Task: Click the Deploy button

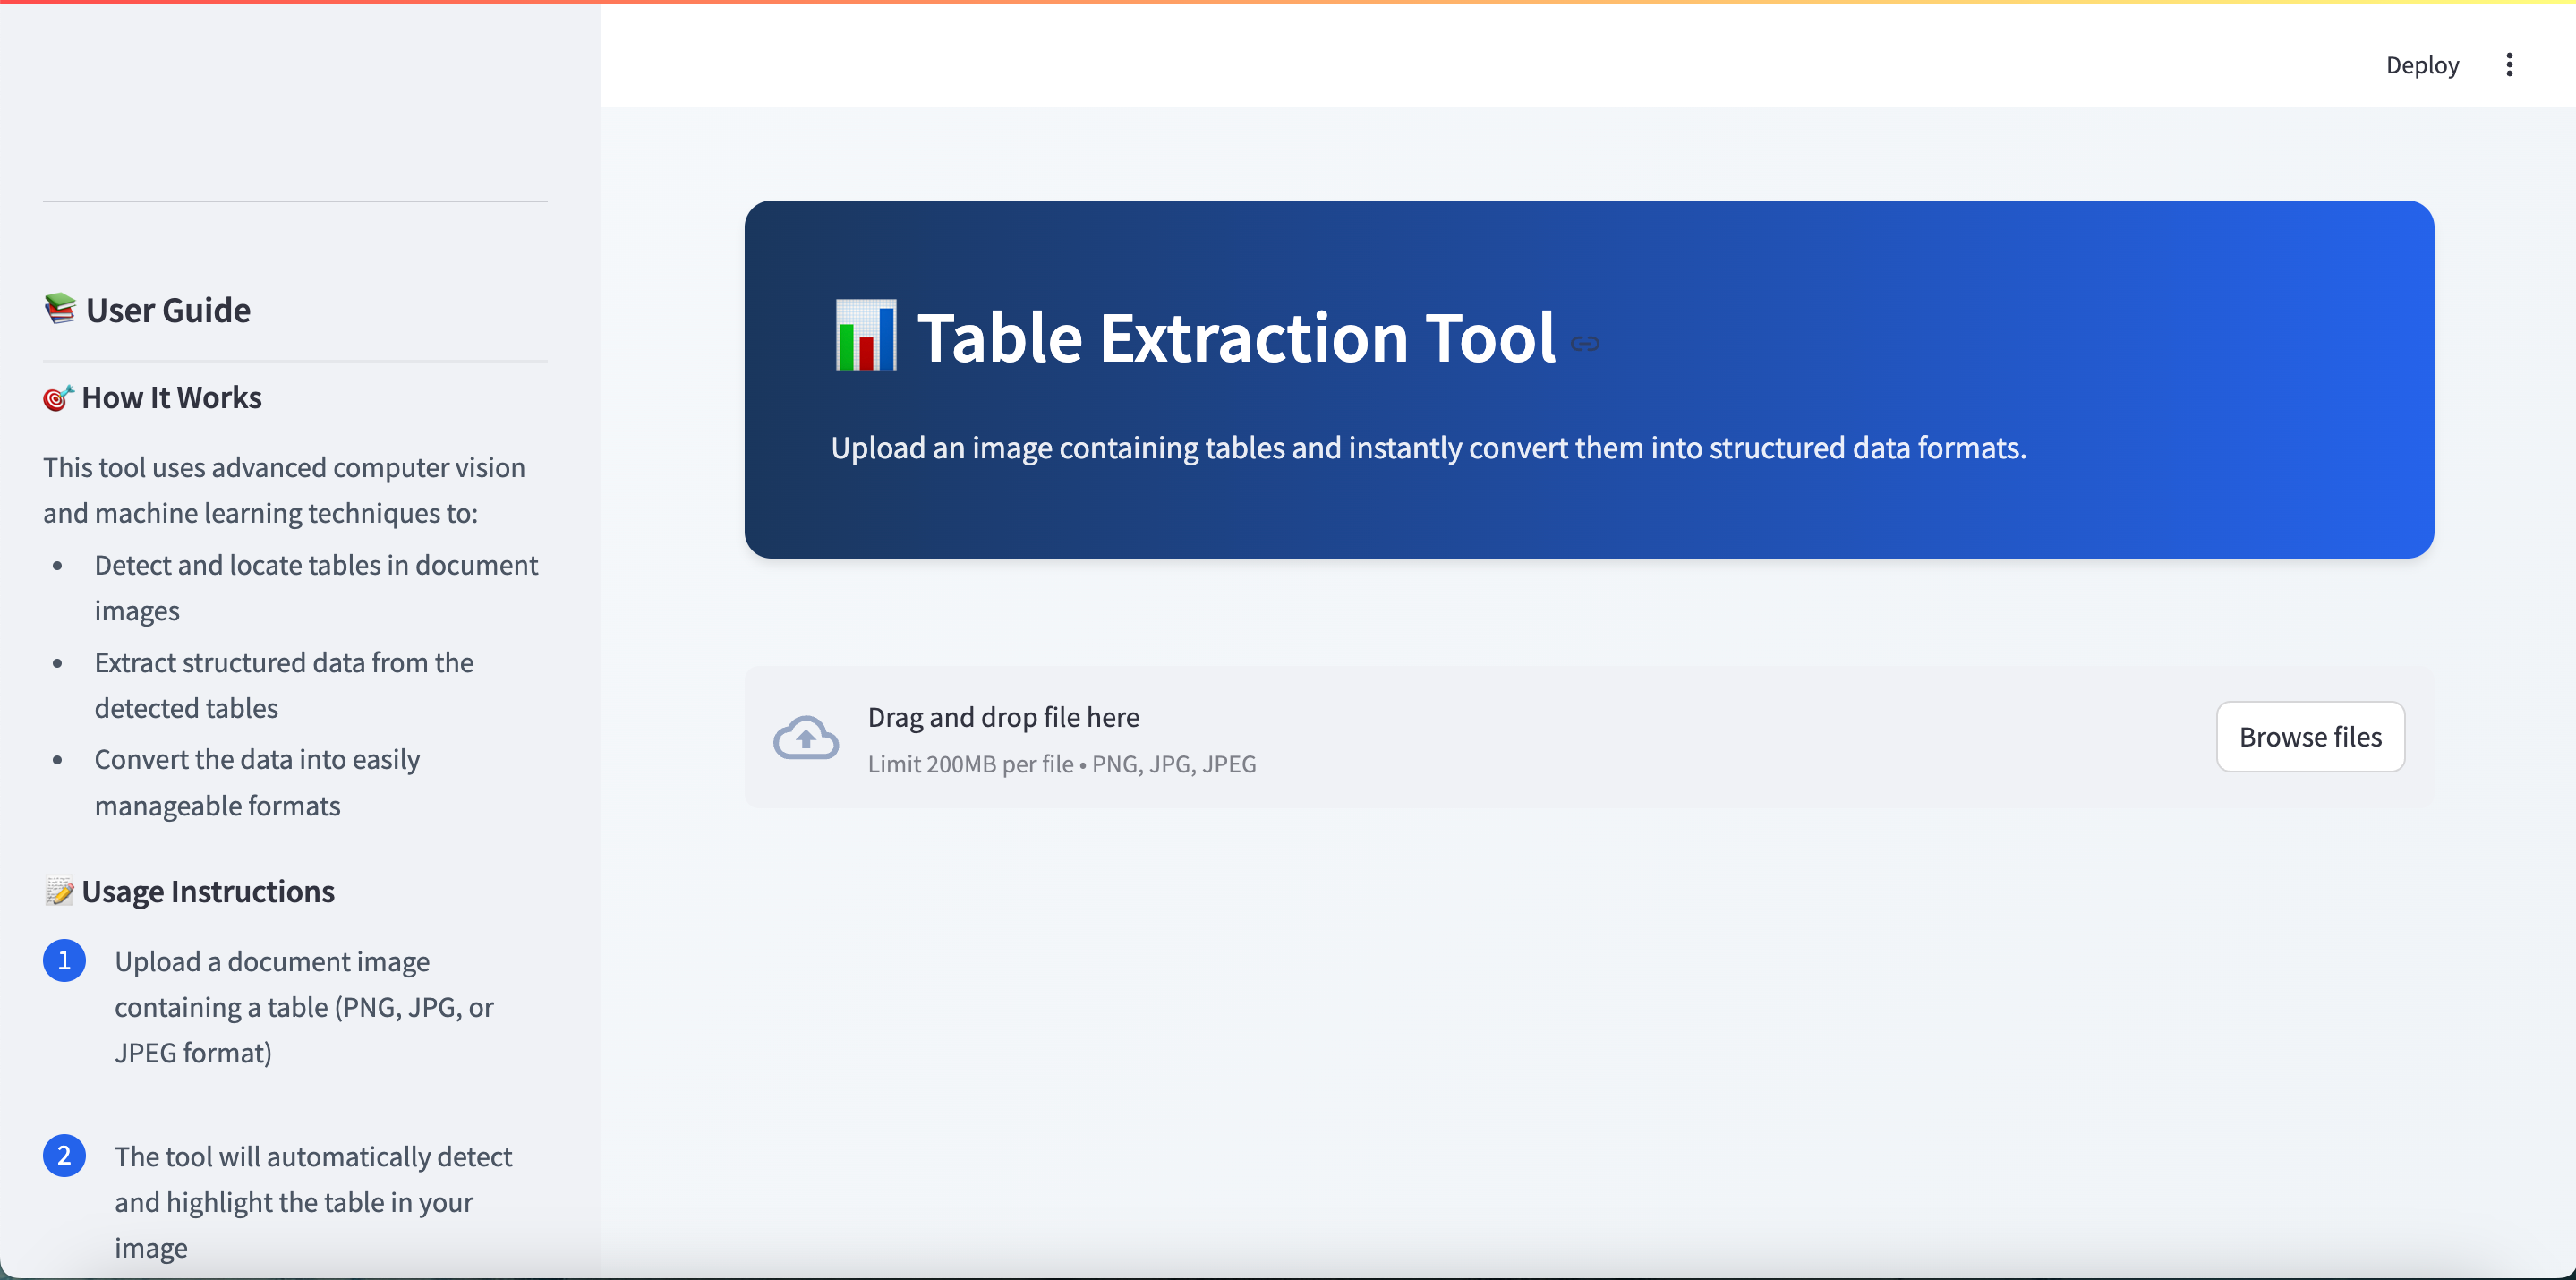Action: [x=2421, y=65]
